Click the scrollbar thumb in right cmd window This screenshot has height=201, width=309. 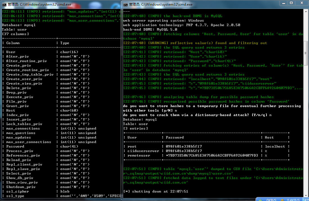tap(306, 53)
